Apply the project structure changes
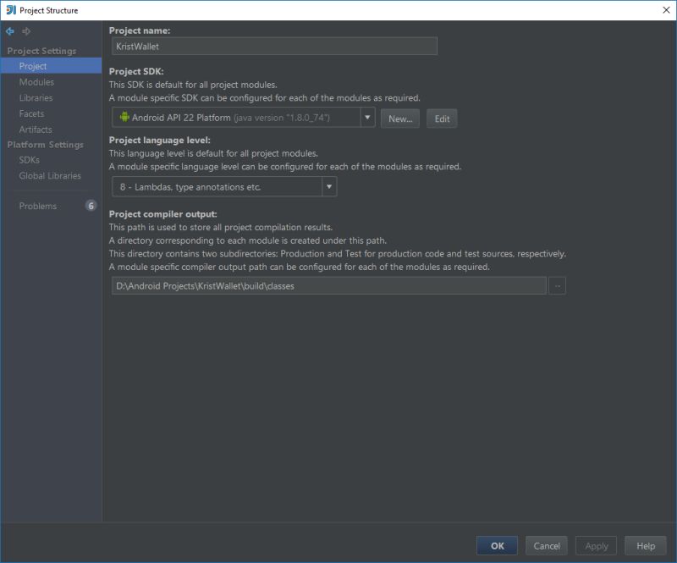 [596, 546]
